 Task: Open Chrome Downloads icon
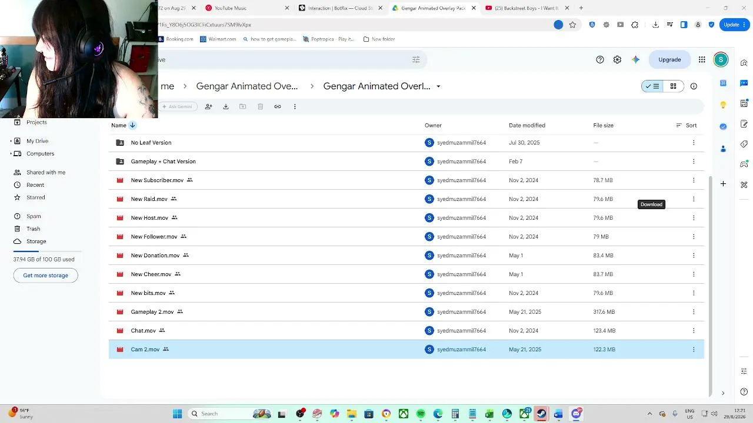655,25
